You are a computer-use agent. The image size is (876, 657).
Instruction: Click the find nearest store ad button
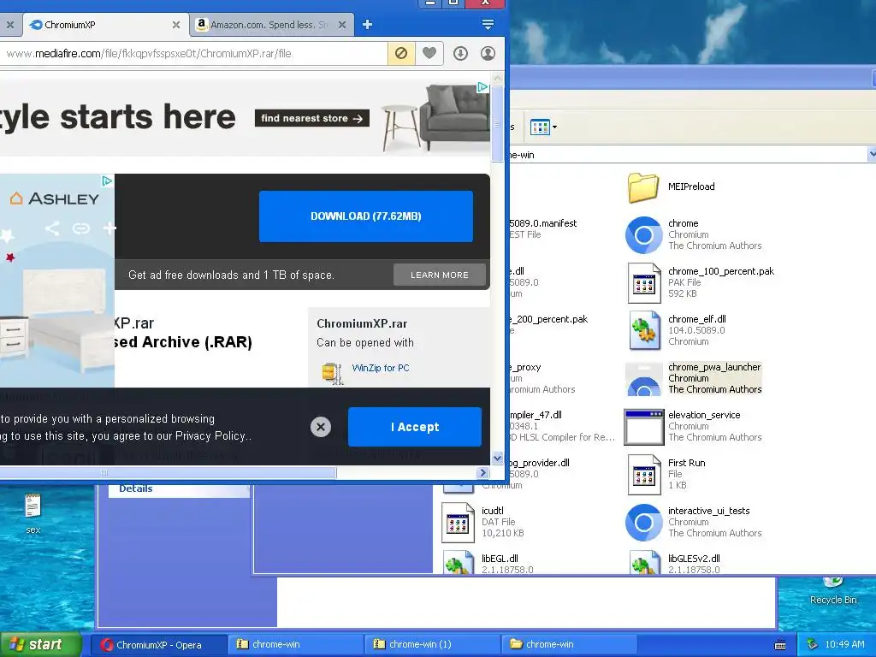point(311,118)
